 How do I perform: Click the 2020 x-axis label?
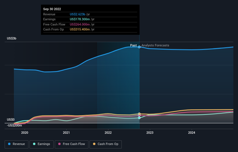(25, 133)
